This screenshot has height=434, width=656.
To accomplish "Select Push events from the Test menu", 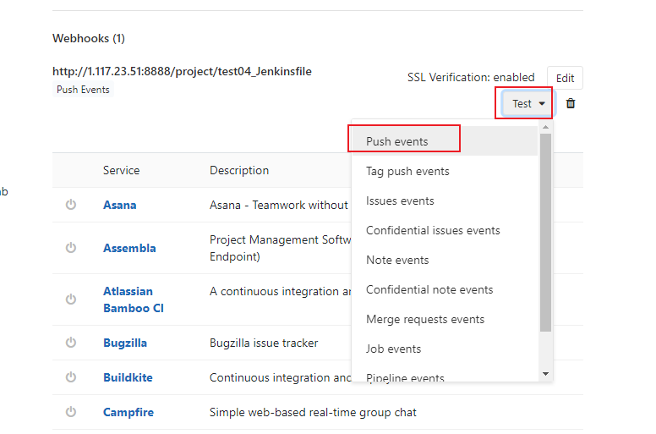I will [445, 141].
